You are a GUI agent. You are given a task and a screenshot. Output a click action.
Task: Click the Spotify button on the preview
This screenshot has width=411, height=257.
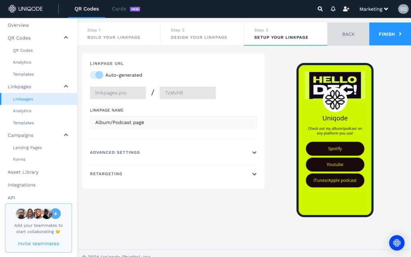point(335,149)
